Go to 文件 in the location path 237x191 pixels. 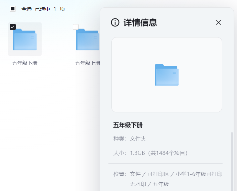(x=135, y=174)
